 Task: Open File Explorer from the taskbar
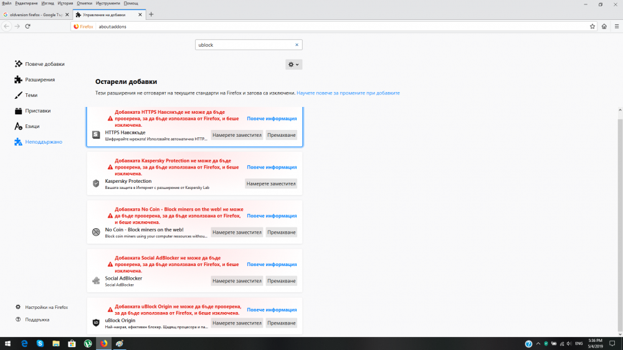click(56, 343)
